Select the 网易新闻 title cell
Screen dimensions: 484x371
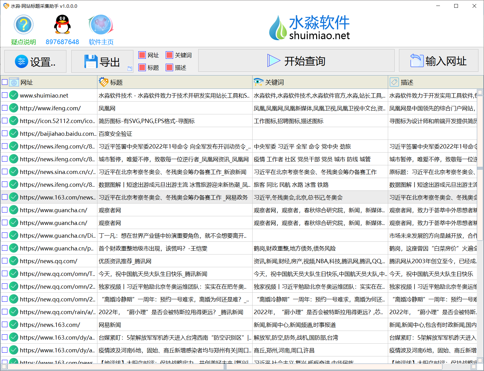[175, 325]
